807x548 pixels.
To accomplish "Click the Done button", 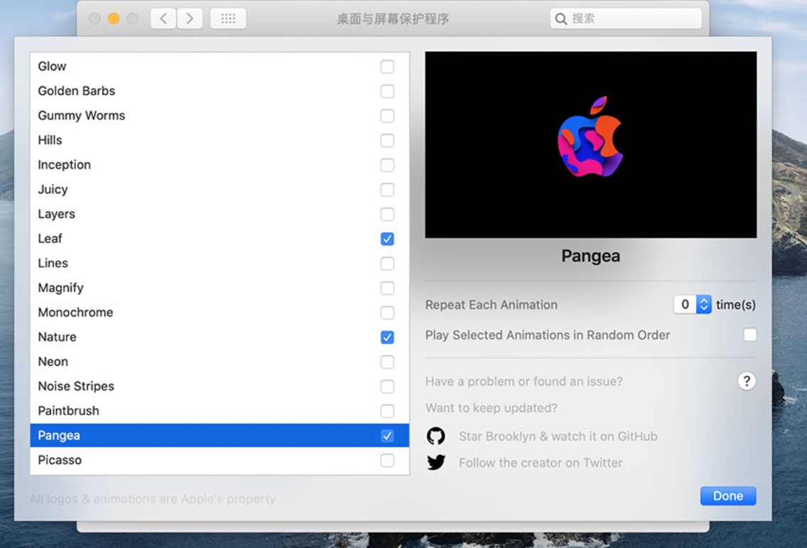I will click(727, 496).
